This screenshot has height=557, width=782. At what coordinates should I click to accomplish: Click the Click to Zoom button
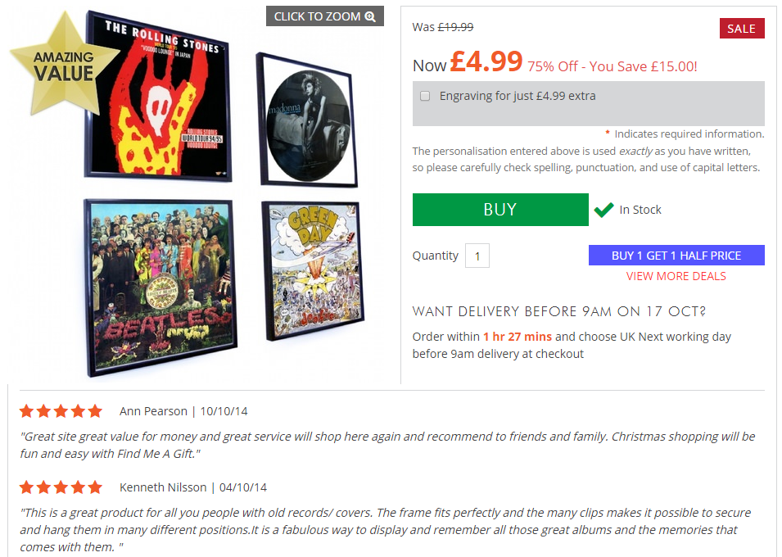324,16
